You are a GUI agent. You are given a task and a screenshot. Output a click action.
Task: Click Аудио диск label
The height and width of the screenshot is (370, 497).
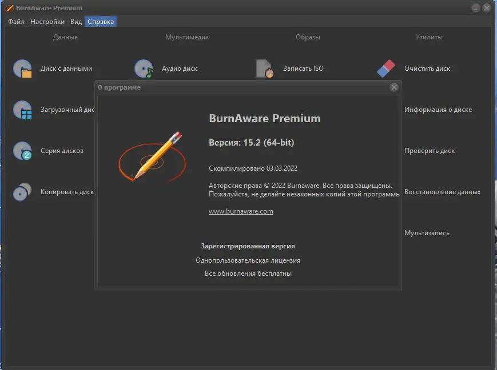click(180, 69)
